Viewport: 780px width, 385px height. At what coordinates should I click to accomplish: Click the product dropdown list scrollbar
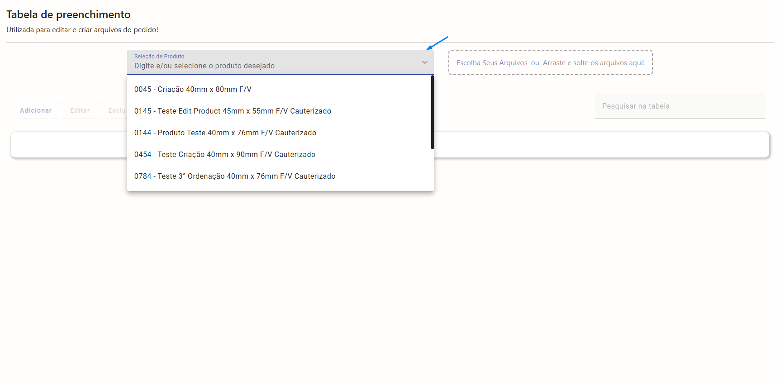pyautogui.click(x=432, y=112)
